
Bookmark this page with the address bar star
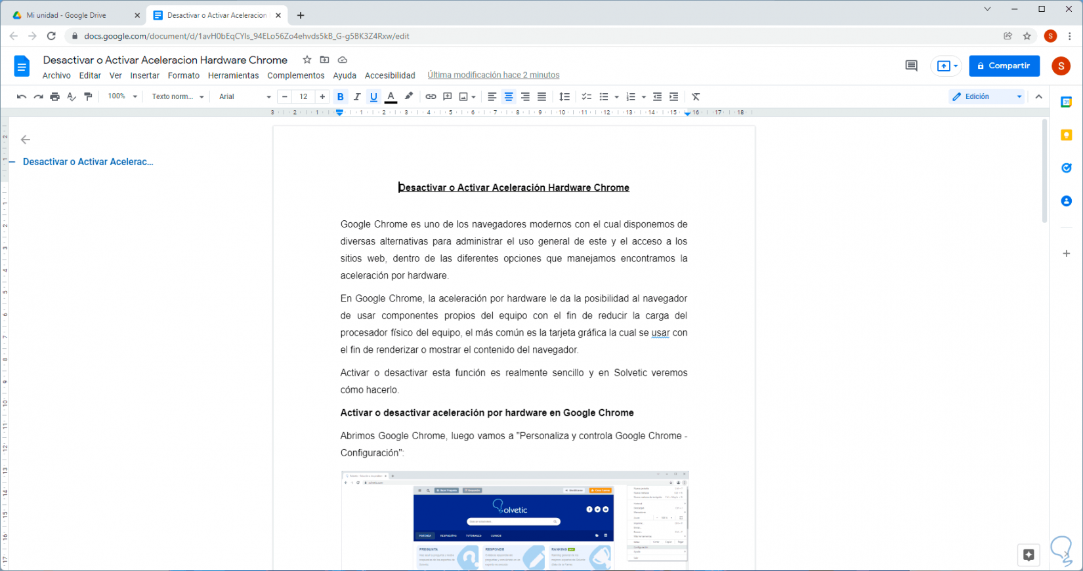click(x=1027, y=36)
